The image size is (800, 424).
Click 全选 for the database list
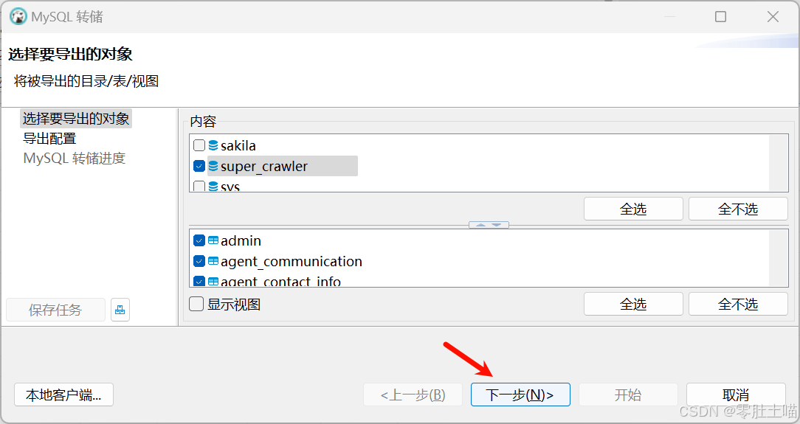(x=633, y=209)
